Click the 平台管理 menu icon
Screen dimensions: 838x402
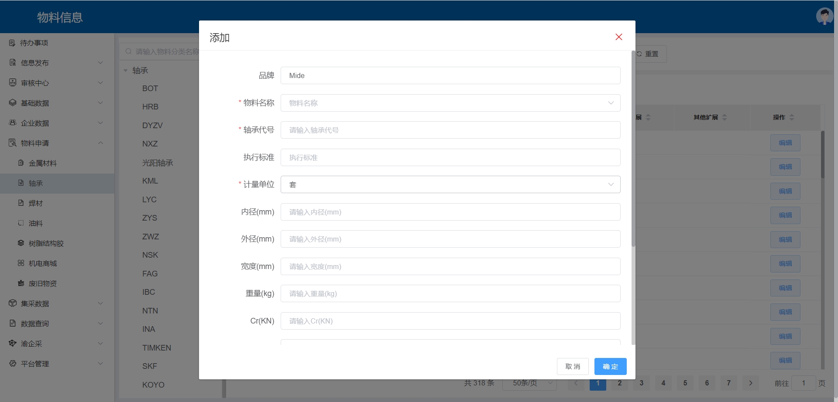(x=13, y=364)
